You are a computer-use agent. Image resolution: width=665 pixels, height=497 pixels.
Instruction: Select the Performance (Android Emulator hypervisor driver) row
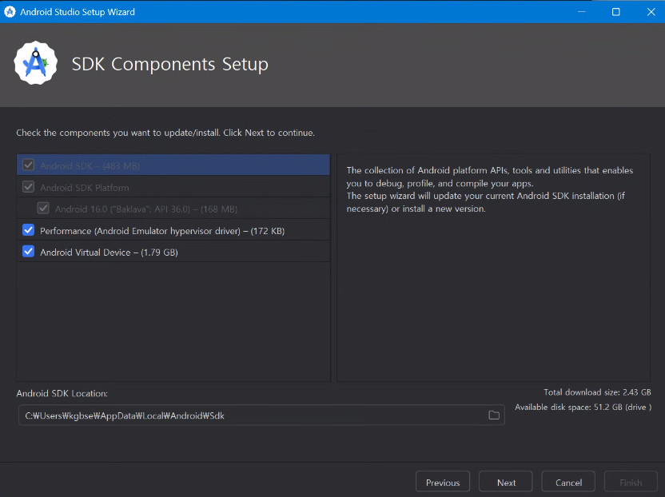pos(173,230)
